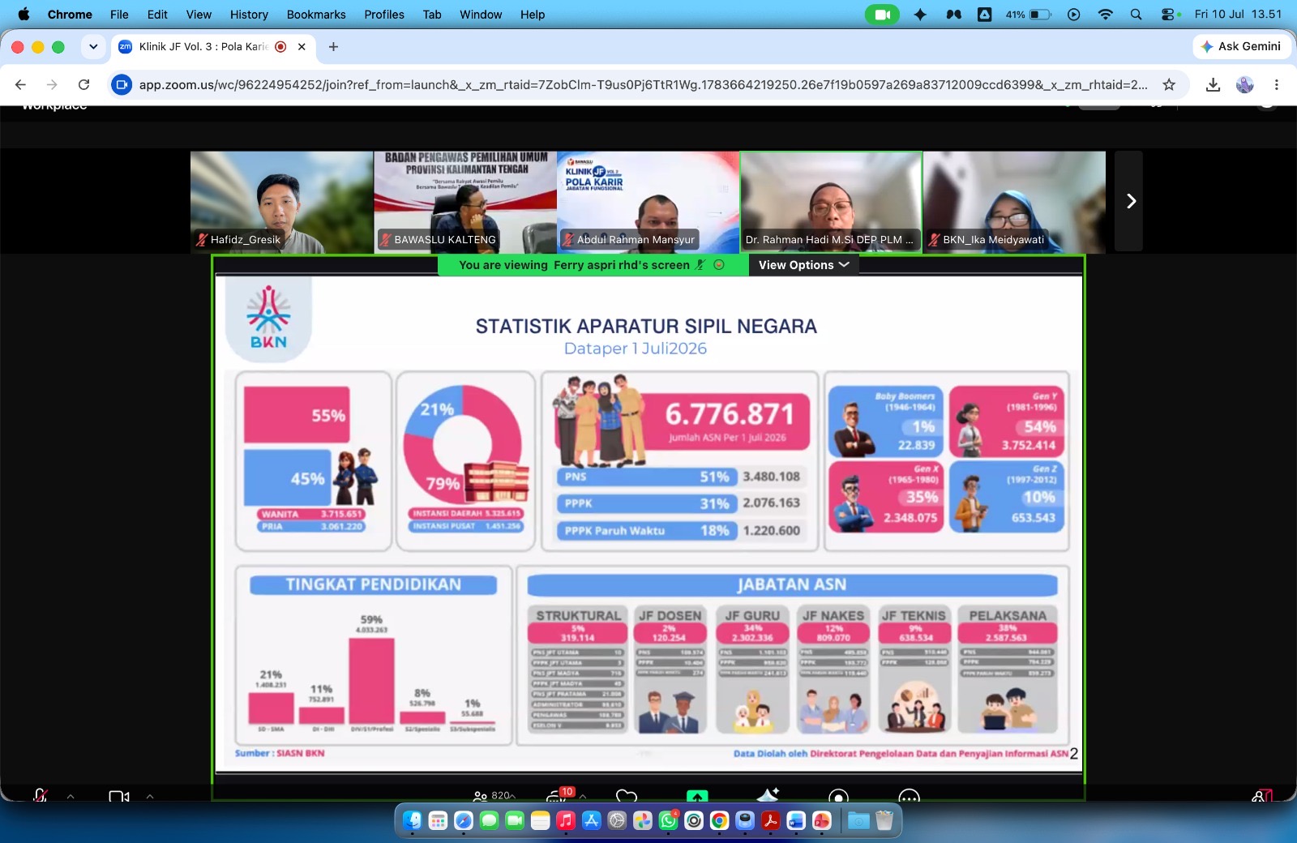Open the More options ellipsis in Zoom toolbar
Viewport: 1297px width, 843px height.
(910, 796)
